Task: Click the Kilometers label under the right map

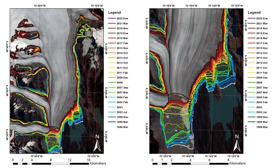Action: pos(237,163)
